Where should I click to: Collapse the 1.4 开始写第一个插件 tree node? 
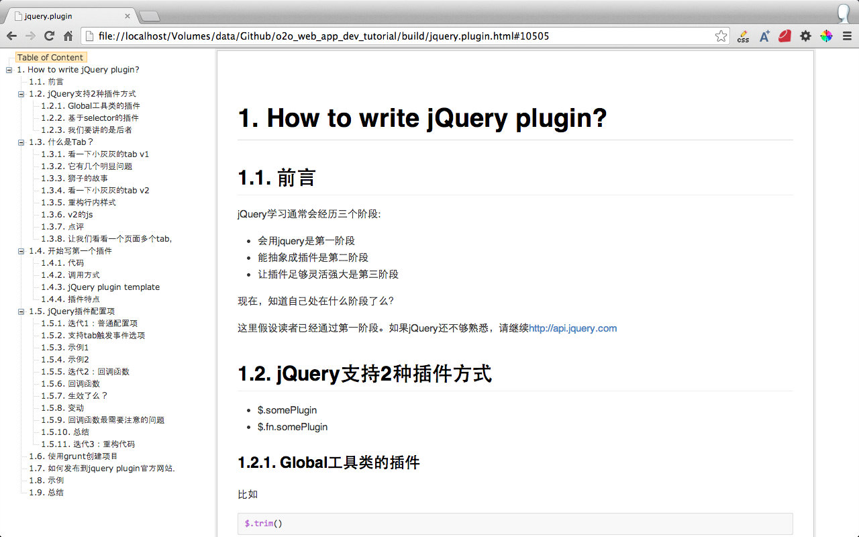click(x=21, y=251)
